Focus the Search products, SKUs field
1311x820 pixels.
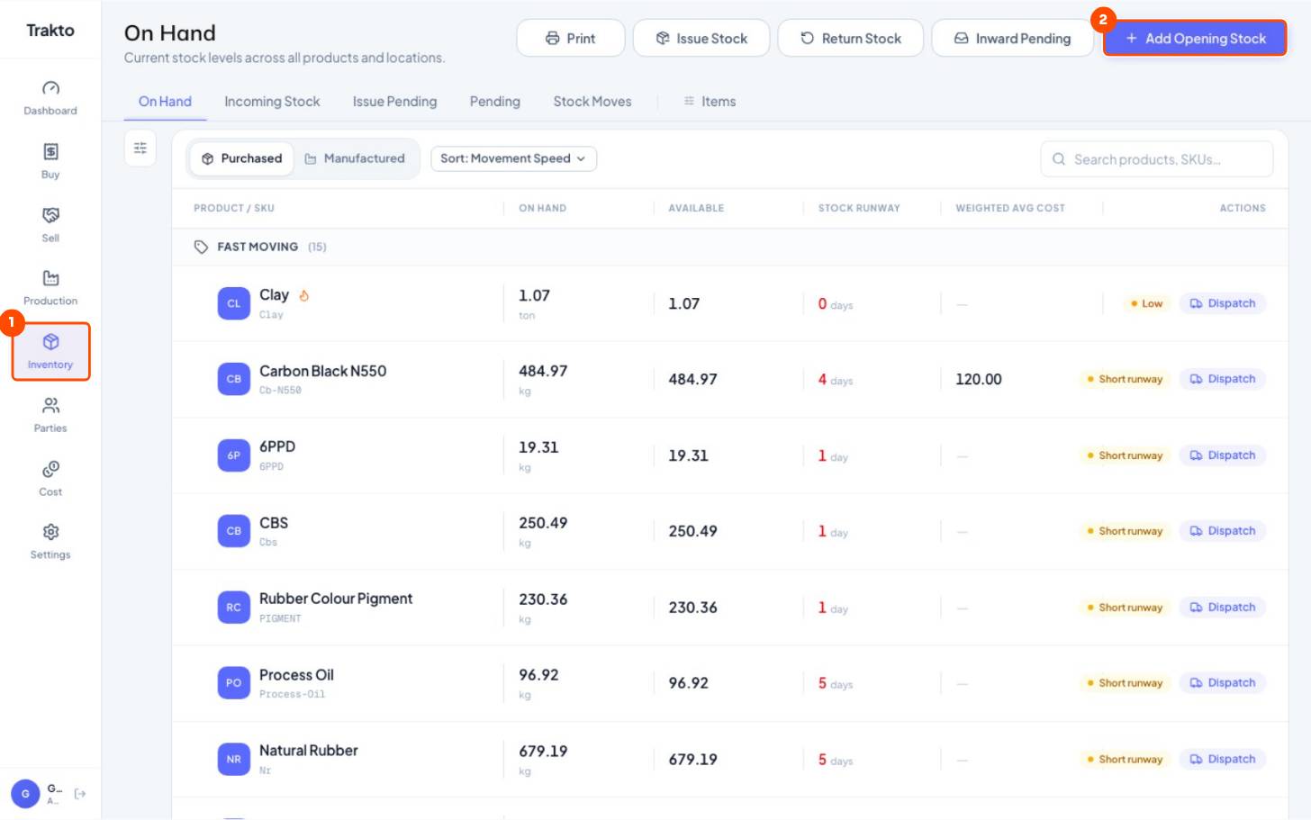(1156, 159)
